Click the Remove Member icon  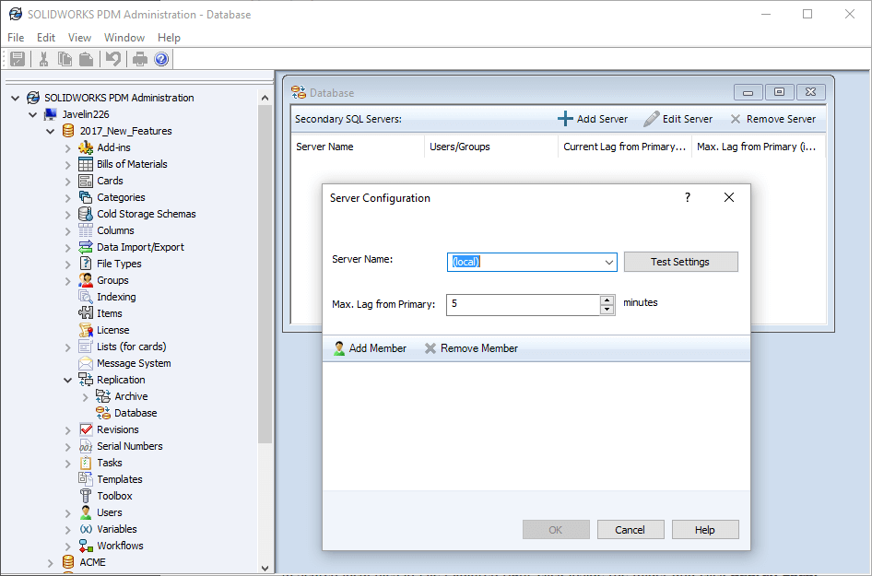[x=430, y=347]
